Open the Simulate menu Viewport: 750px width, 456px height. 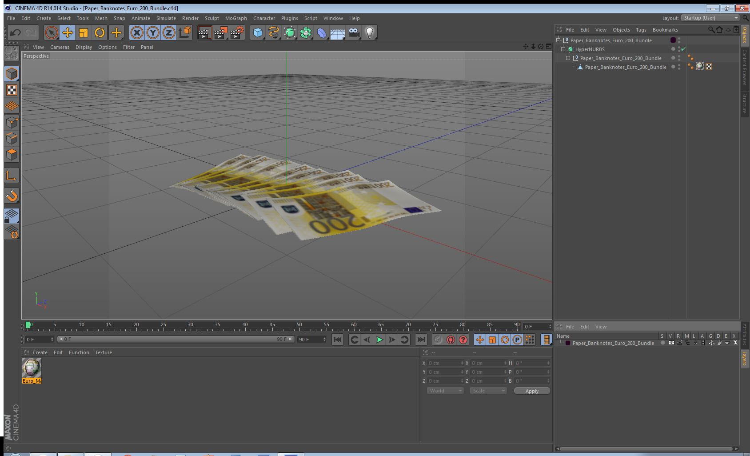pos(166,18)
